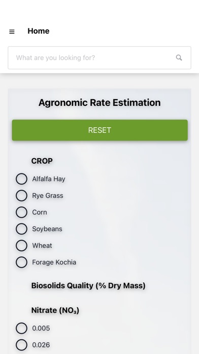Open the hamburger menu icon

pos(12,32)
